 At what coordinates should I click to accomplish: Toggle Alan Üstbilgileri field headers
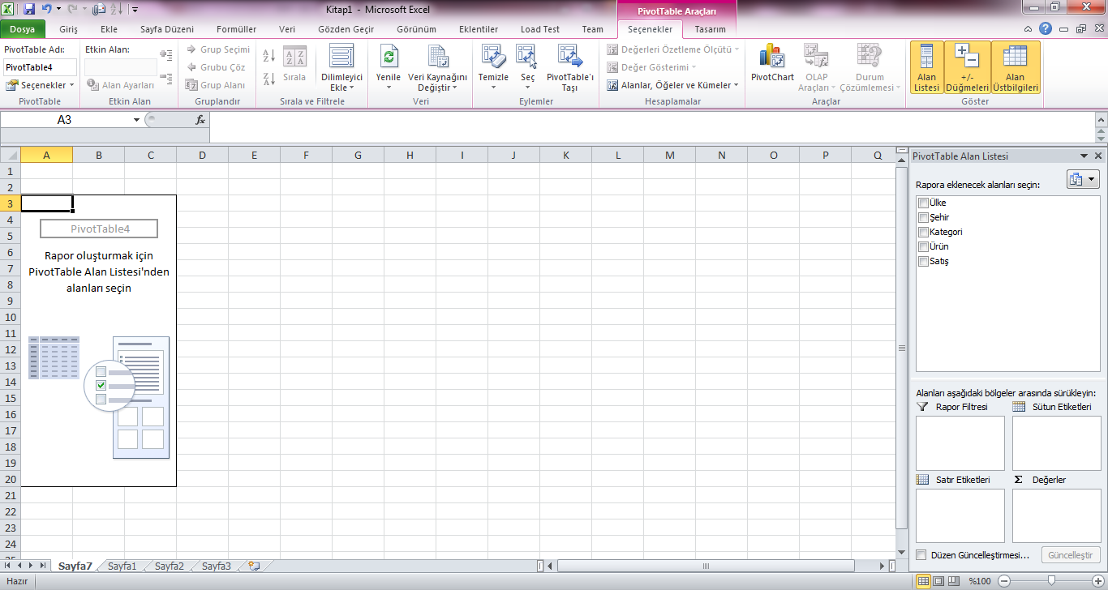pyautogui.click(x=1016, y=68)
